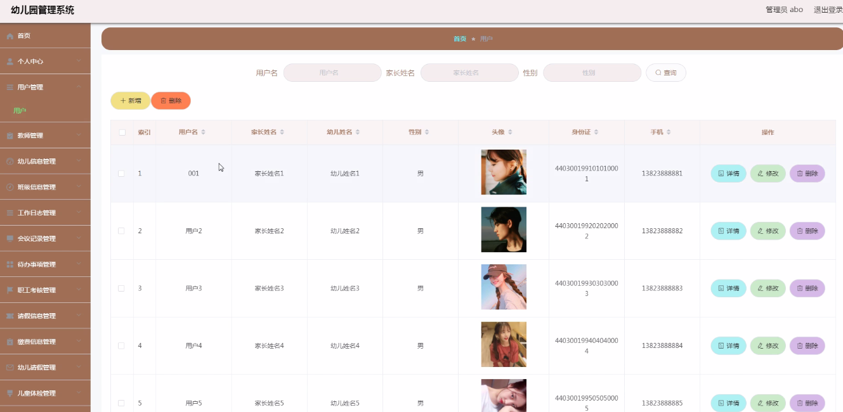Expand the 缴费信息管理 sidebar menu
This screenshot has width=843, height=412.
coord(45,342)
